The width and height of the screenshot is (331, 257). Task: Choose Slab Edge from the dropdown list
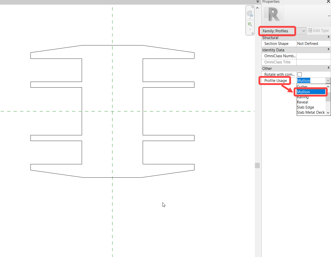305,107
